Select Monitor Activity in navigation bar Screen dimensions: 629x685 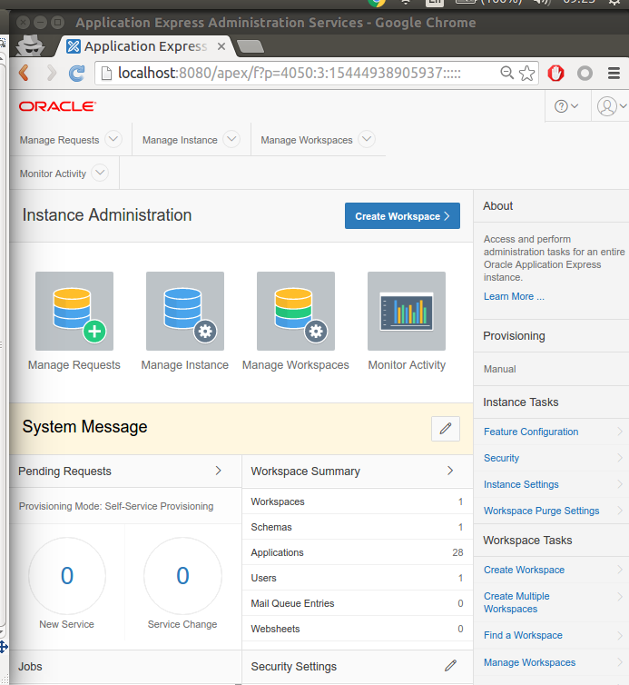(x=53, y=174)
